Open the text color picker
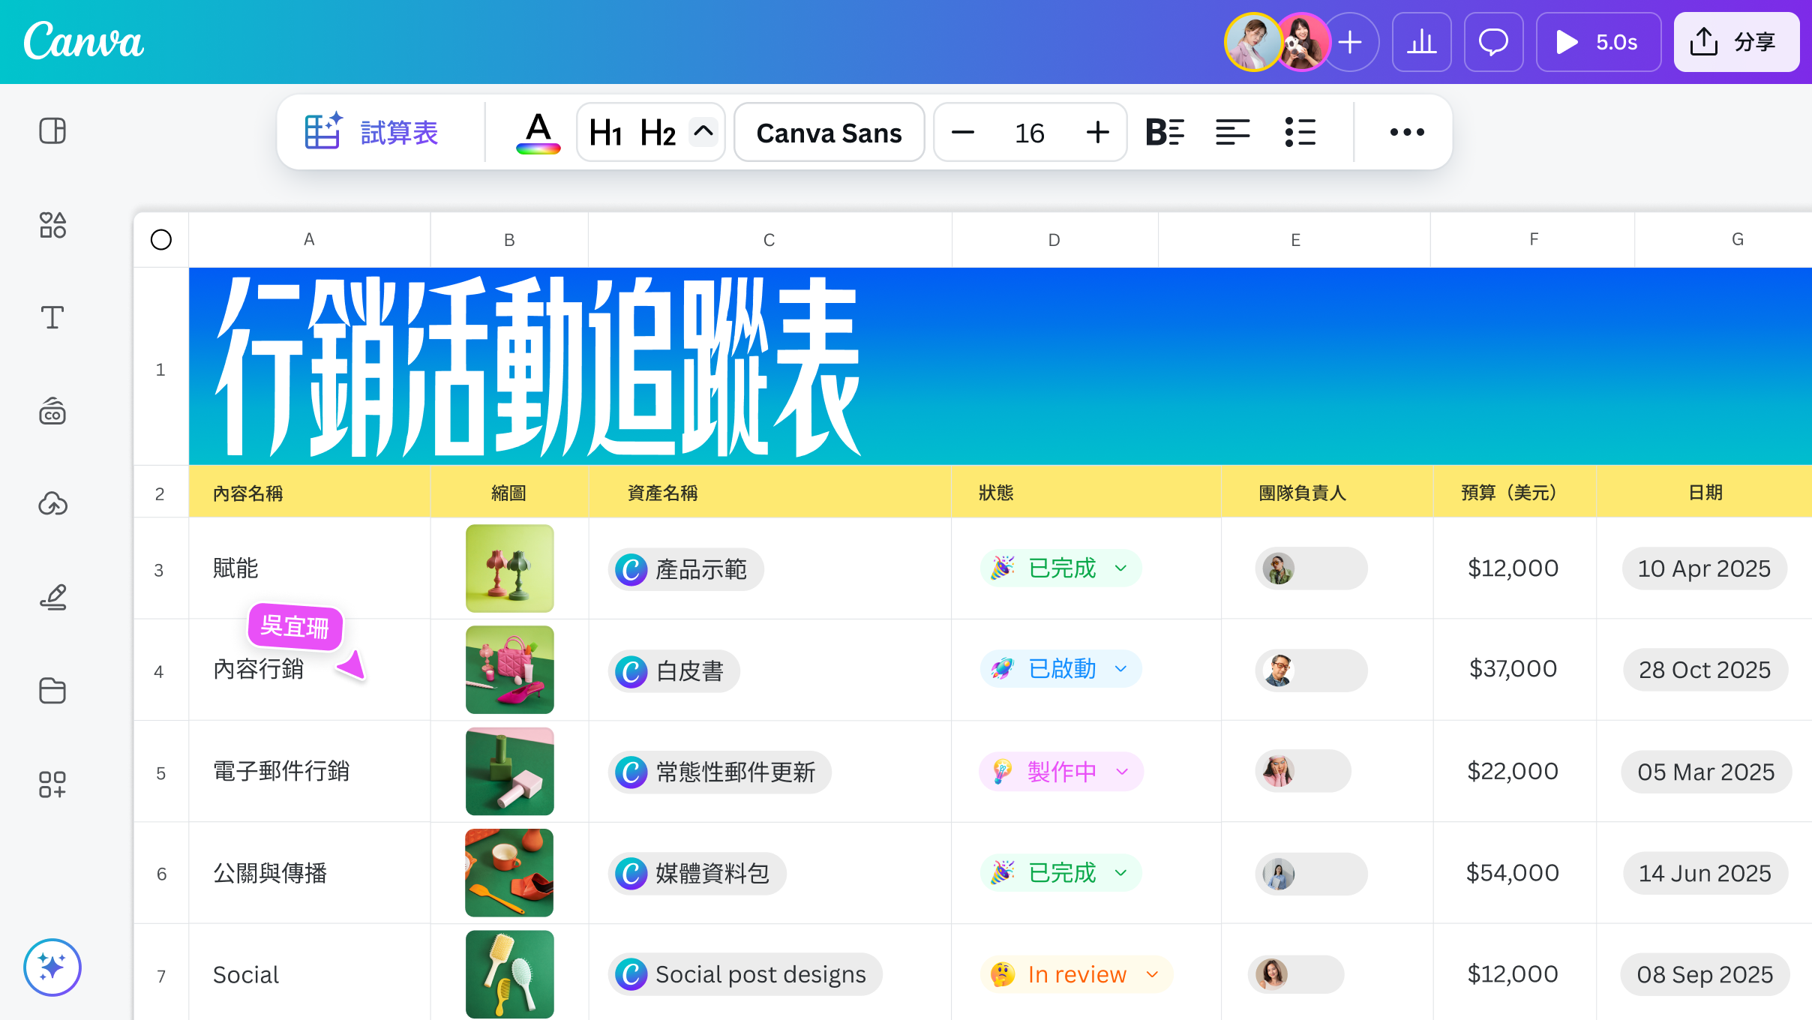1812x1020 pixels. coord(538,133)
